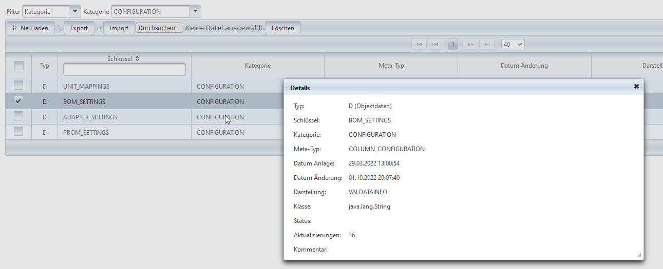Toggle the select-all checkbox in table header
Screen dimensions: 663x269
(x=19, y=66)
